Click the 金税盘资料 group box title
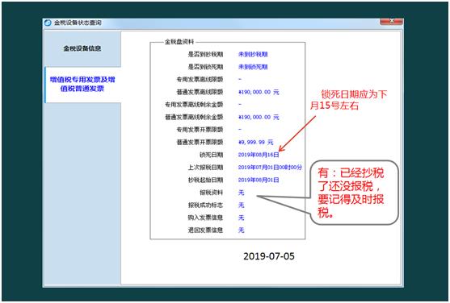 coord(179,42)
